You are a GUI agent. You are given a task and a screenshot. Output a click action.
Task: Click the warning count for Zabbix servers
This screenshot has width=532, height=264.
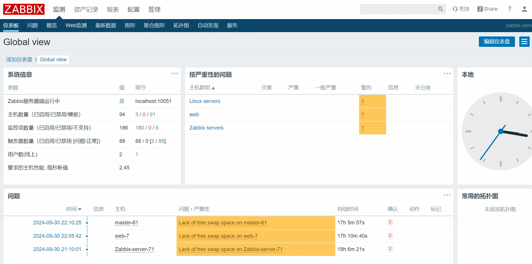click(x=363, y=128)
